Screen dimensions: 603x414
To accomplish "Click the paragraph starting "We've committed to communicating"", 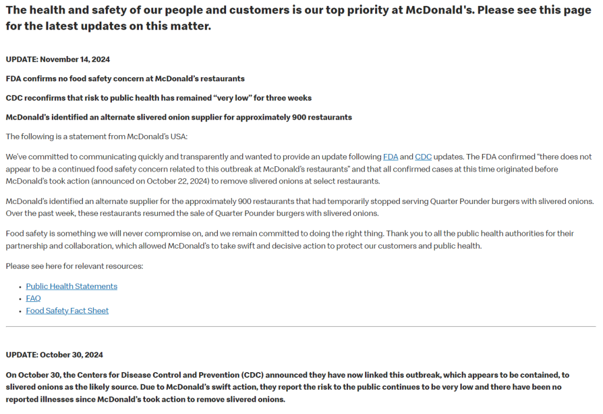I will click(298, 169).
